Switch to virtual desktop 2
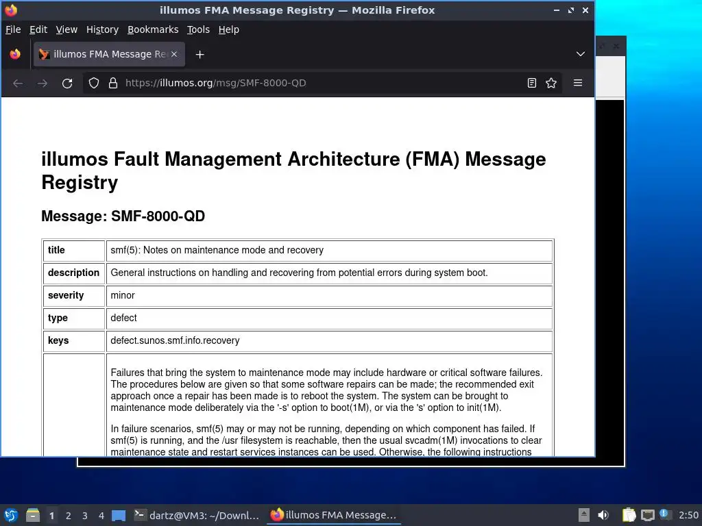Screen dimensions: 702x526 point(68,516)
